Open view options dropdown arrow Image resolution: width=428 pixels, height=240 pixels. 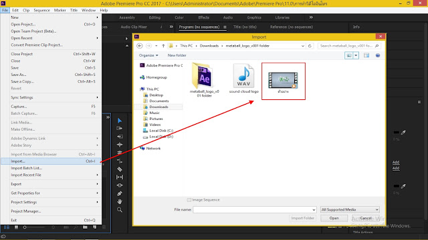tap(356, 55)
